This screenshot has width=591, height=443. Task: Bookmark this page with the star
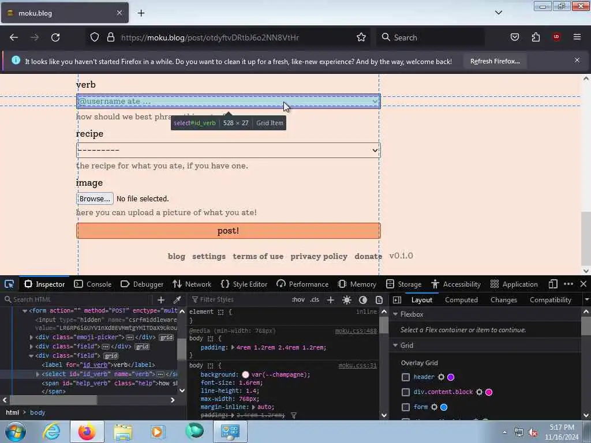coord(361,37)
